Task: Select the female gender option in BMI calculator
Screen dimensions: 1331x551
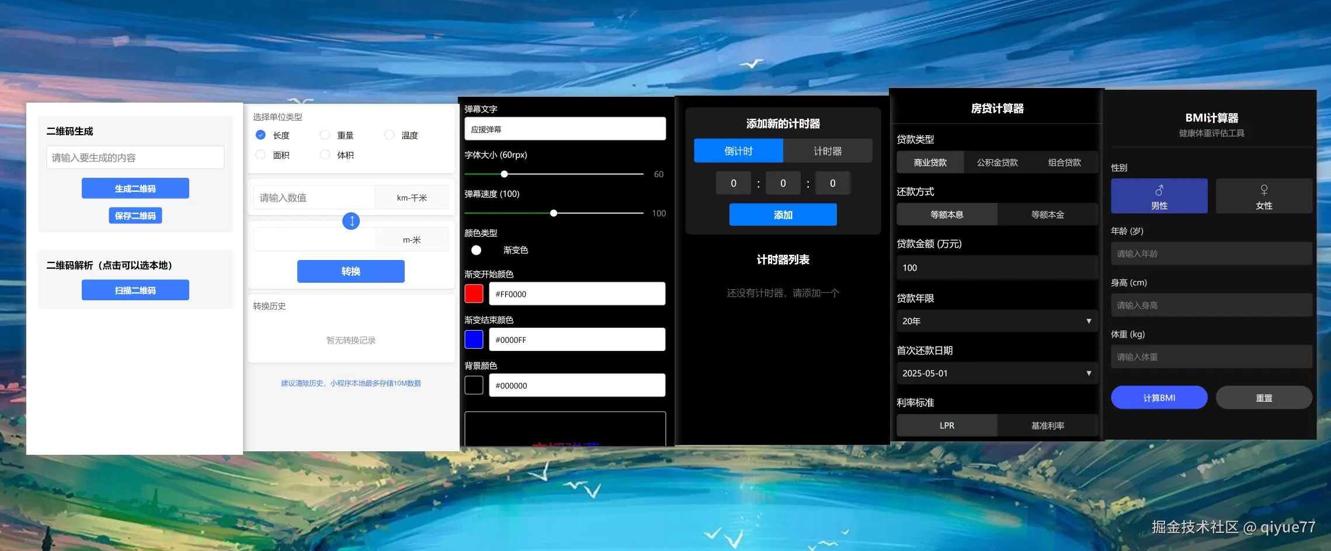Action: pyautogui.click(x=1263, y=195)
